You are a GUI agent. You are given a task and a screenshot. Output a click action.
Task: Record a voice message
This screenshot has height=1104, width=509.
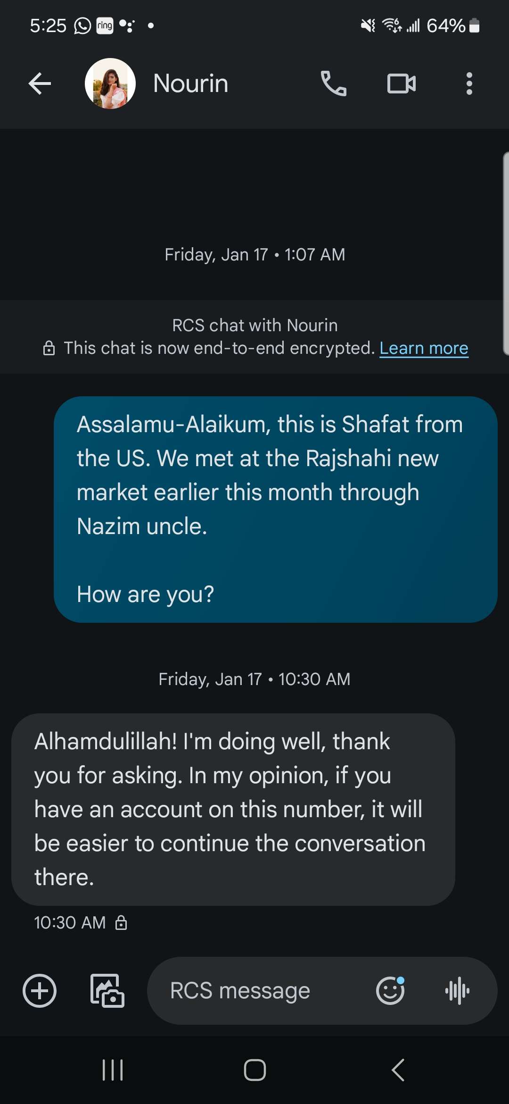[x=457, y=990]
